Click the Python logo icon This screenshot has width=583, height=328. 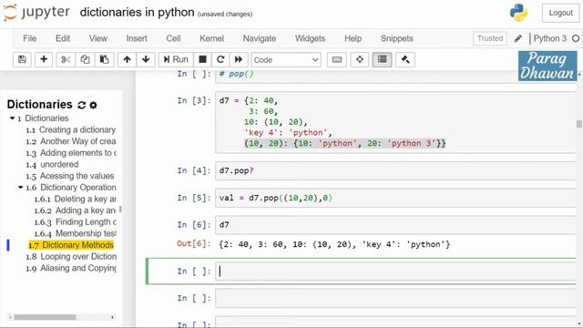pos(518,13)
